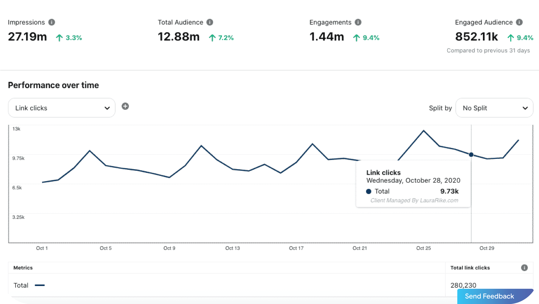Viewport: 539px width, 304px height.
Task: Click the Total line color swatch
Action: [40, 285]
